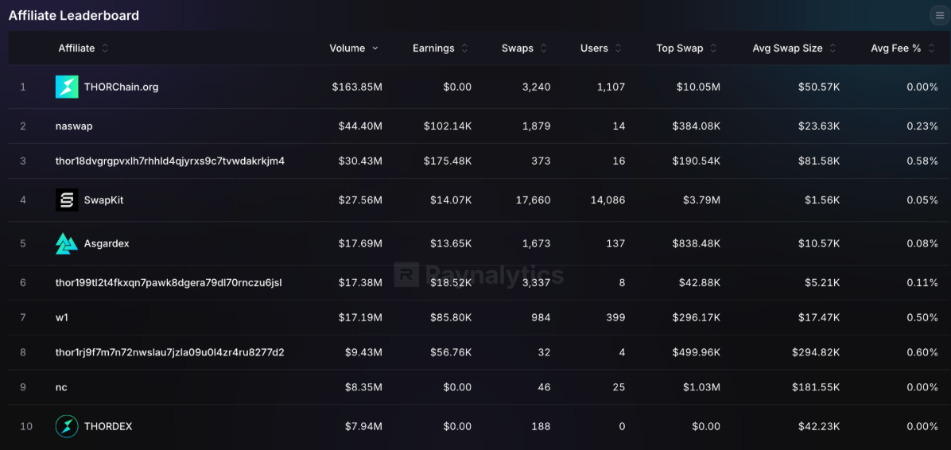Sort by Top Swap column arrows
Image resolution: width=951 pixels, height=450 pixels.
[713, 48]
